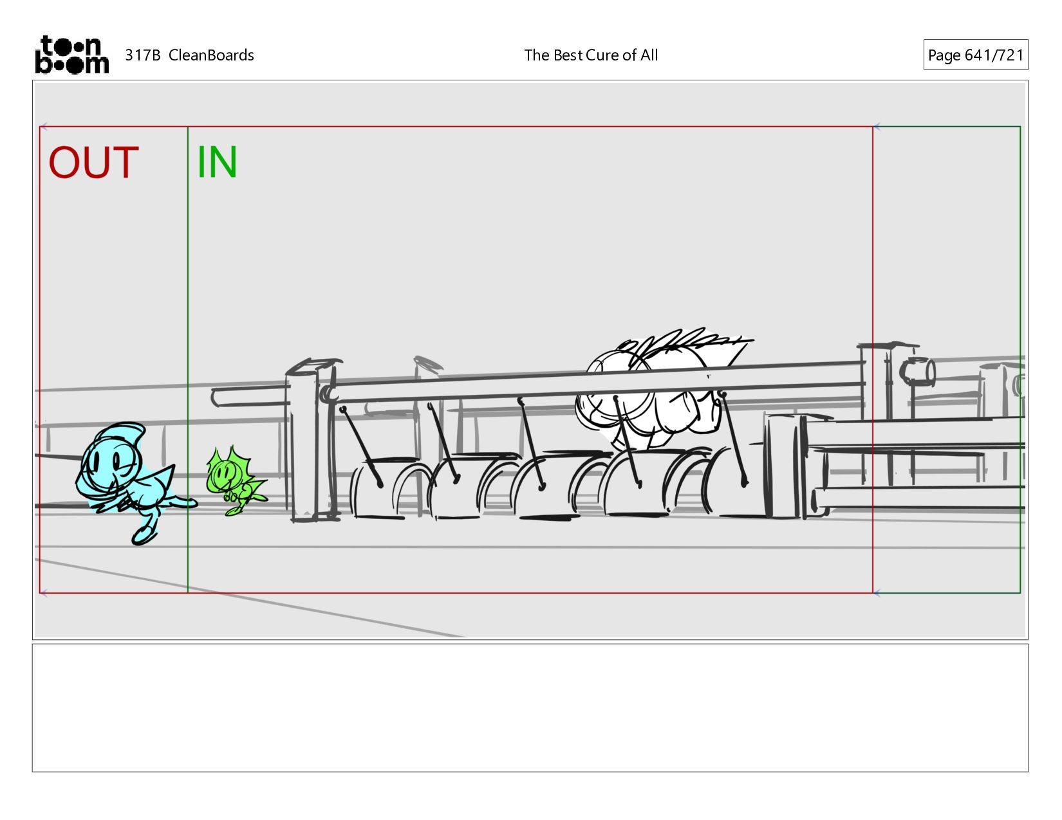1062x820 pixels.
Task: Click the Toon Boom logo
Action: tap(71, 55)
